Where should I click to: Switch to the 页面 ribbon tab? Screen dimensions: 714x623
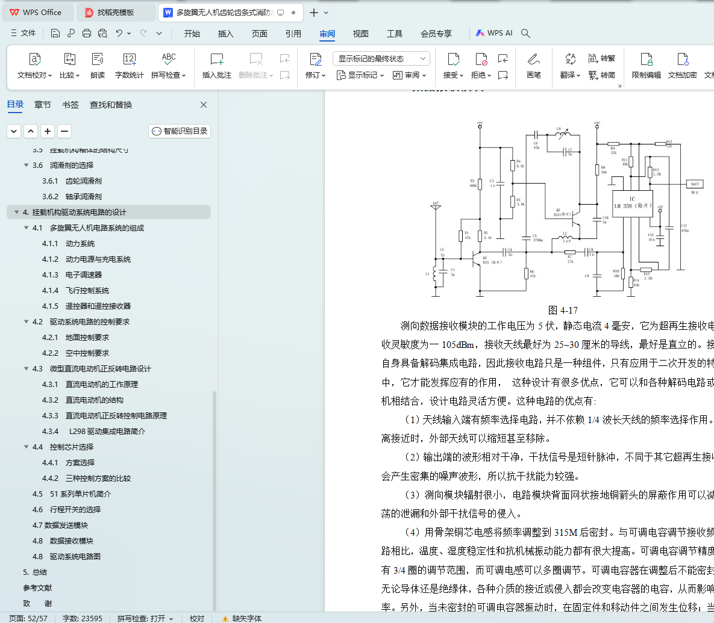[x=260, y=33]
